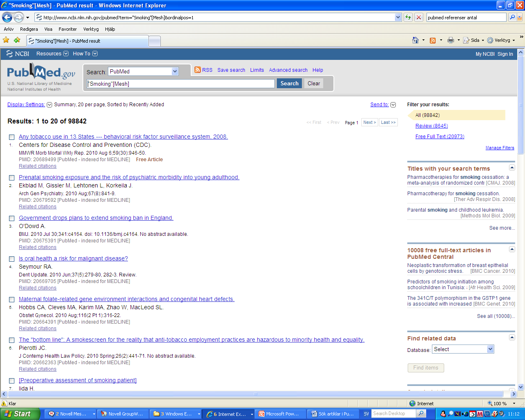Click the Review (8645) filter link
525x420 pixels.
(x=431, y=126)
